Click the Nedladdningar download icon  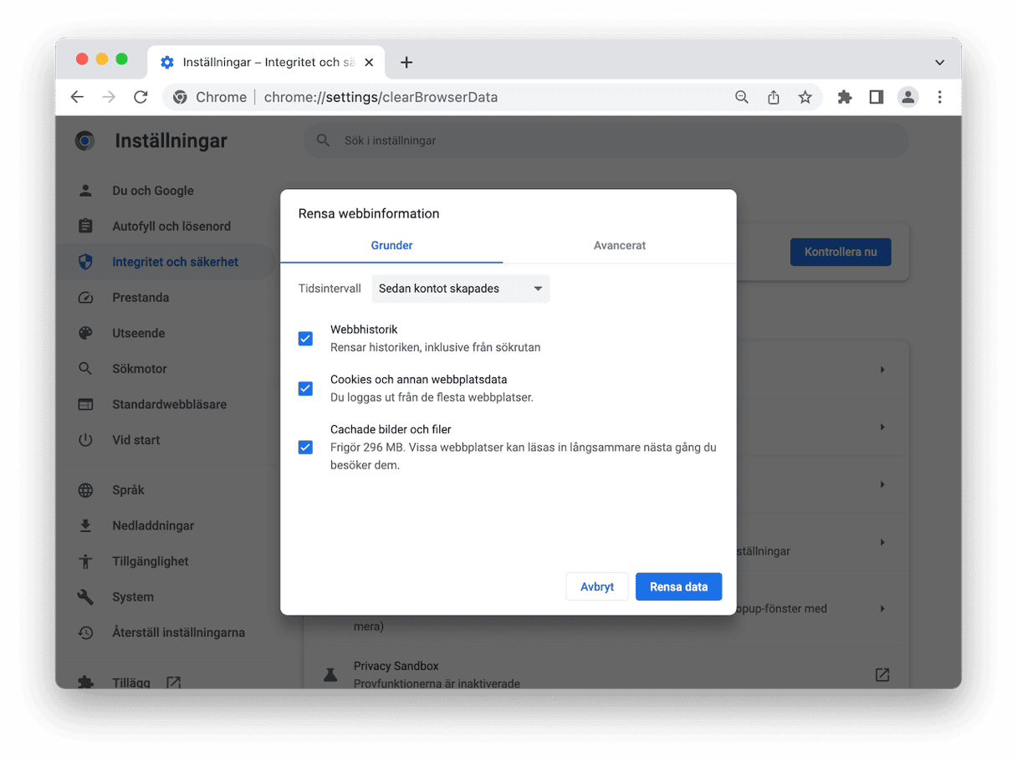[x=85, y=525]
